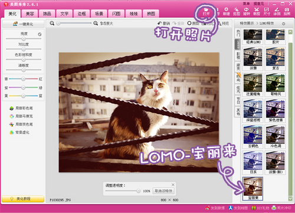Open the 场景 tab

[x=99, y=14]
